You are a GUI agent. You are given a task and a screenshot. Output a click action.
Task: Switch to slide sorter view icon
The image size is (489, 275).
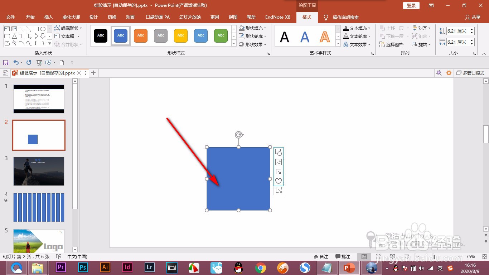378,257
